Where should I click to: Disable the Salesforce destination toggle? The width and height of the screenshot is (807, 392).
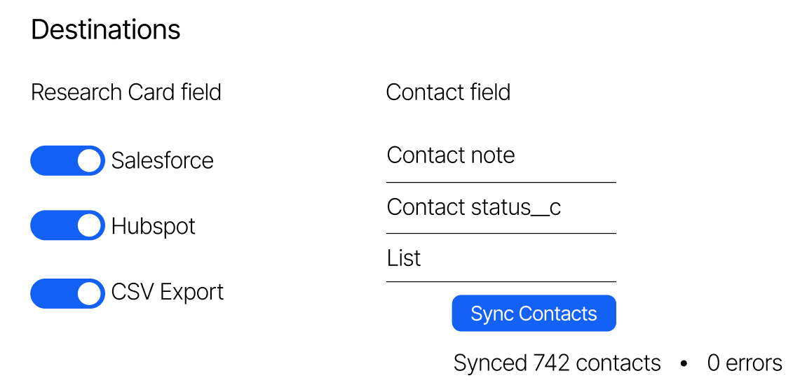coord(67,160)
